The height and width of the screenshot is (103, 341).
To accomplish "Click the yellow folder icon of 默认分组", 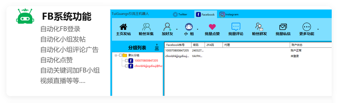I will (x=125, y=55).
